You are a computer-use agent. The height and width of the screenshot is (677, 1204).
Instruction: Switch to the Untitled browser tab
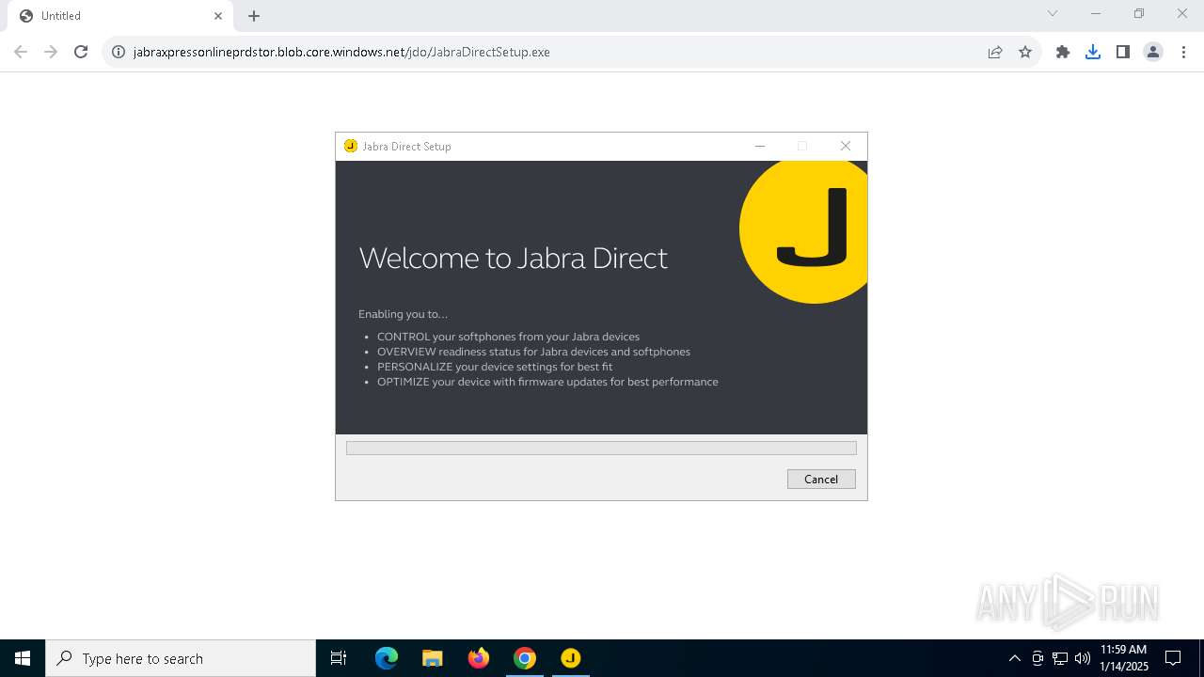pos(119,16)
